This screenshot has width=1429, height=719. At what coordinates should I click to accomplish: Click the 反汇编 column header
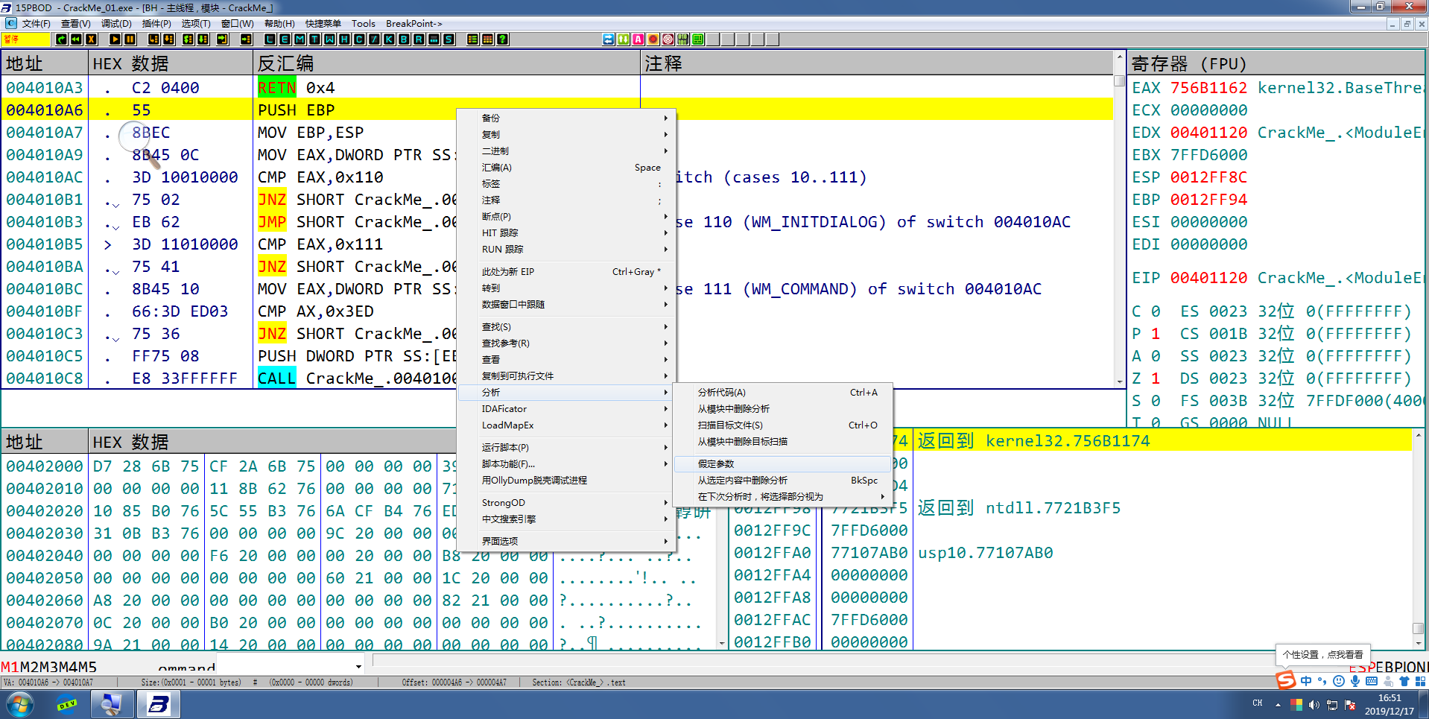pos(447,64)
